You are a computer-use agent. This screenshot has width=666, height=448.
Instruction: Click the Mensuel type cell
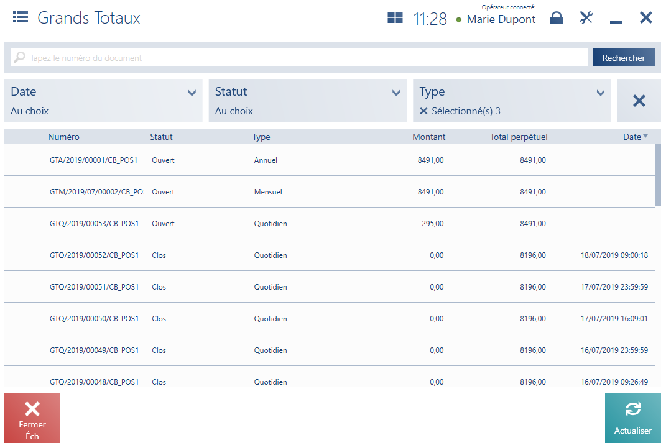[268, 192]
